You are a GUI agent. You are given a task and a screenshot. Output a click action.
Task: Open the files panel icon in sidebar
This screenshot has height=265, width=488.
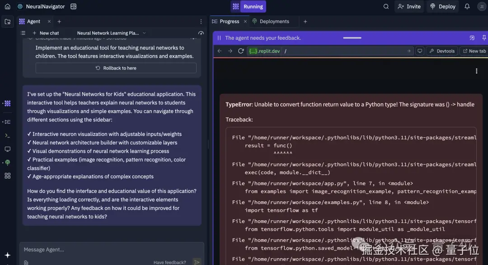(8, 22)
